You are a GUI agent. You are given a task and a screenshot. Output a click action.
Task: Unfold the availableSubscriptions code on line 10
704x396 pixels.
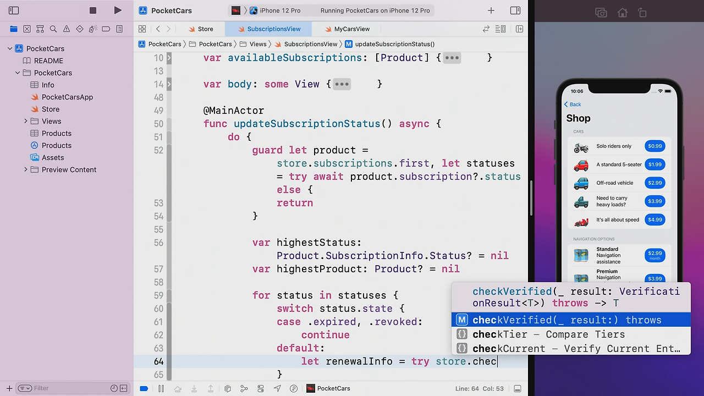(169, 58)
